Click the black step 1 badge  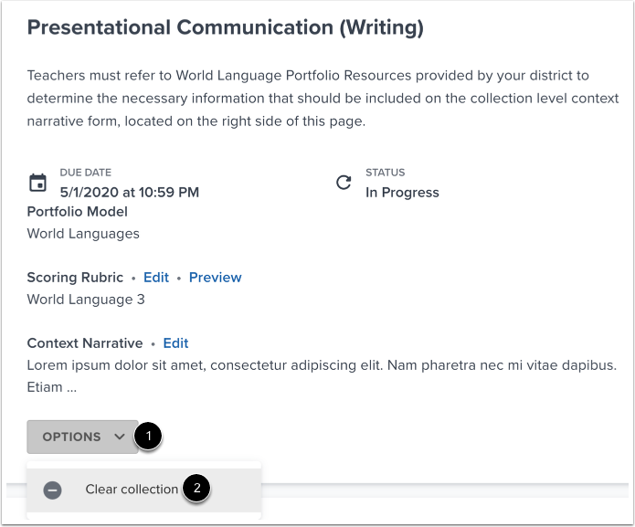149,437
